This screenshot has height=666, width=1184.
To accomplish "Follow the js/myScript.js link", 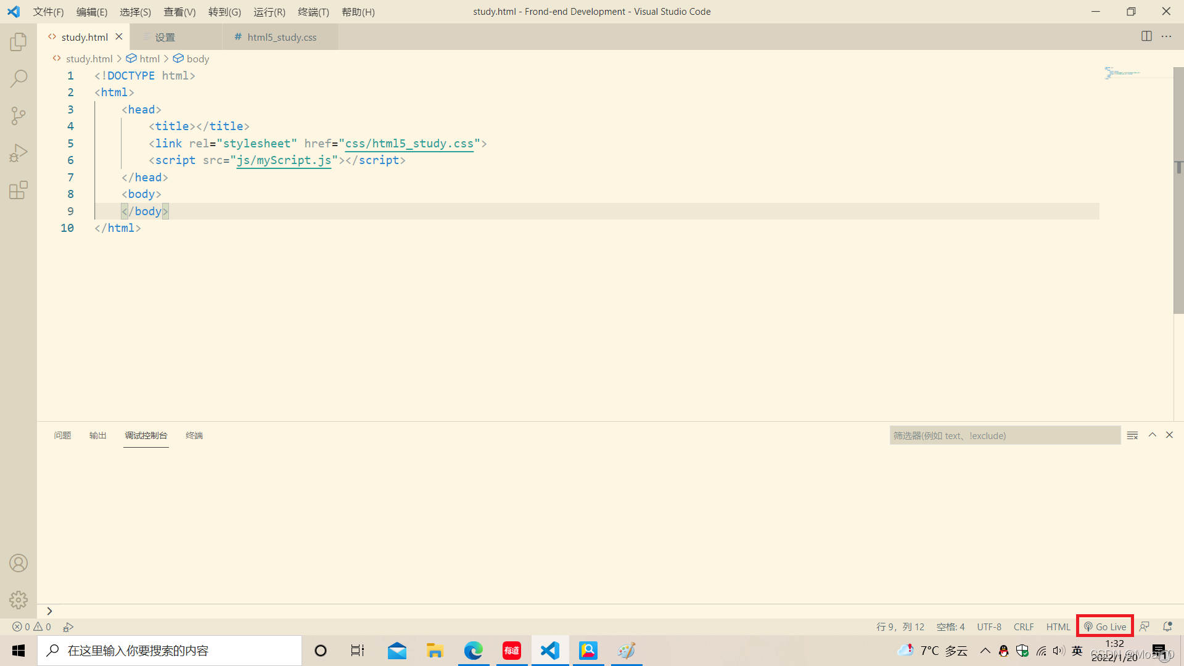I will click(x=284, y=160).
